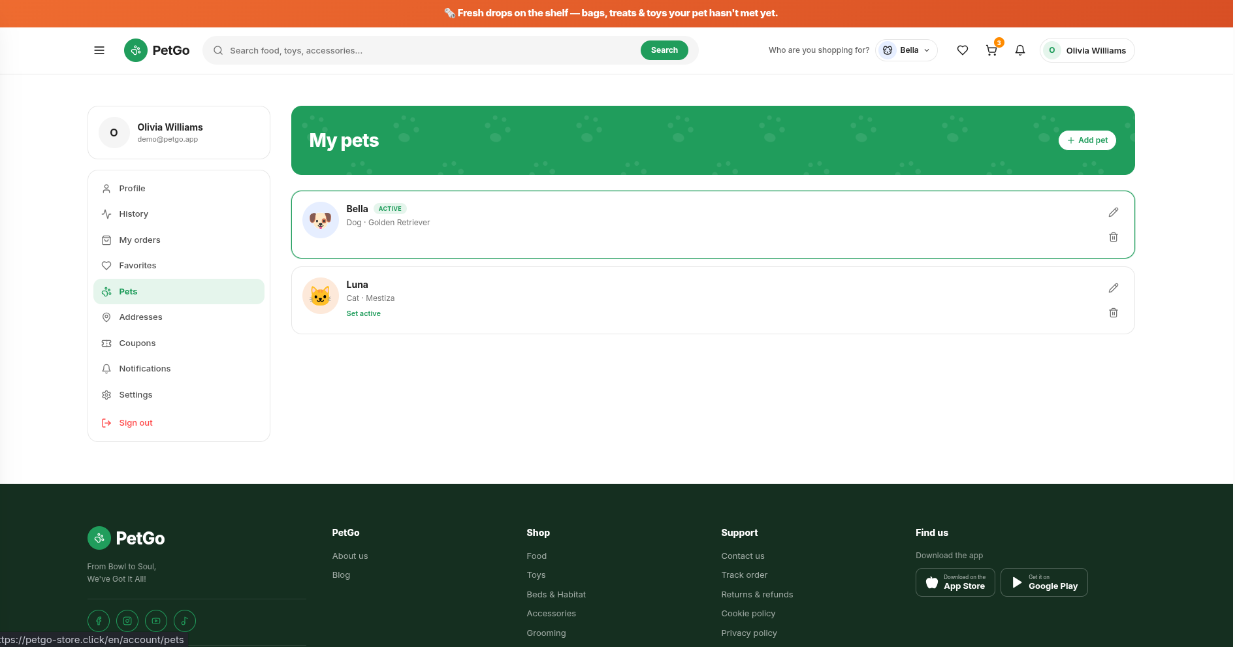Open Beds & Habitat footer link

point(556,595)
